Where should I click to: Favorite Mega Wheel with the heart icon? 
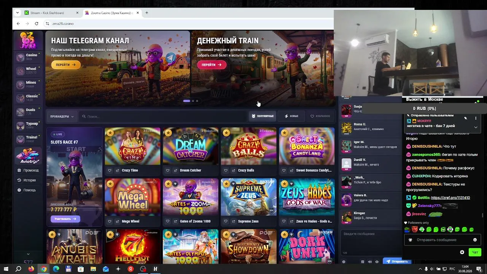[110, 221]
